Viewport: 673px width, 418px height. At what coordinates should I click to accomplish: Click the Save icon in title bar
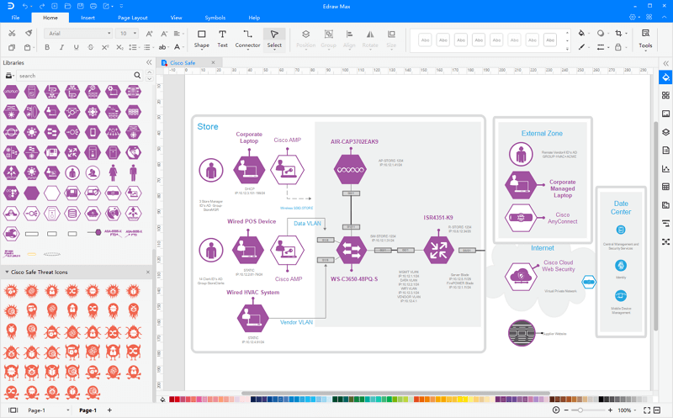(x=80, y=6)
